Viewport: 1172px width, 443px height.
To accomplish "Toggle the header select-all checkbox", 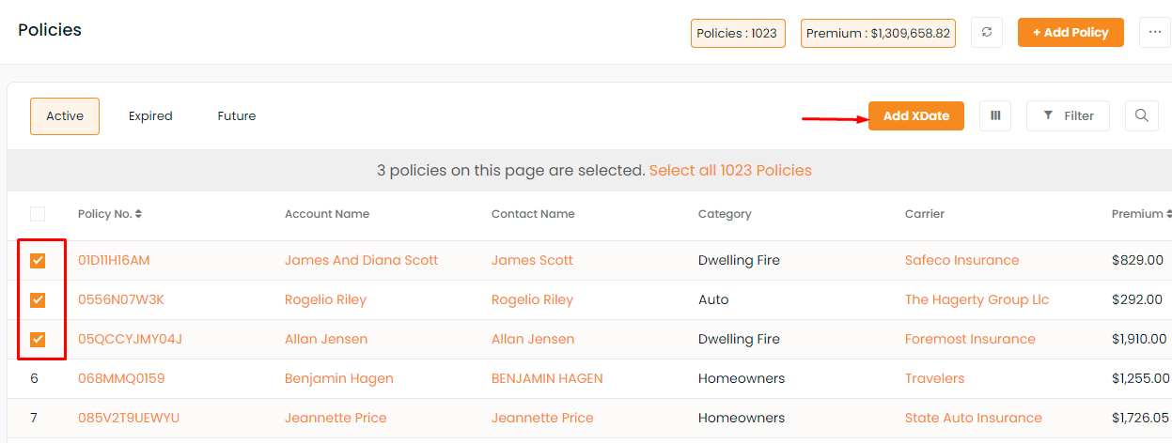I will (38, 214).
